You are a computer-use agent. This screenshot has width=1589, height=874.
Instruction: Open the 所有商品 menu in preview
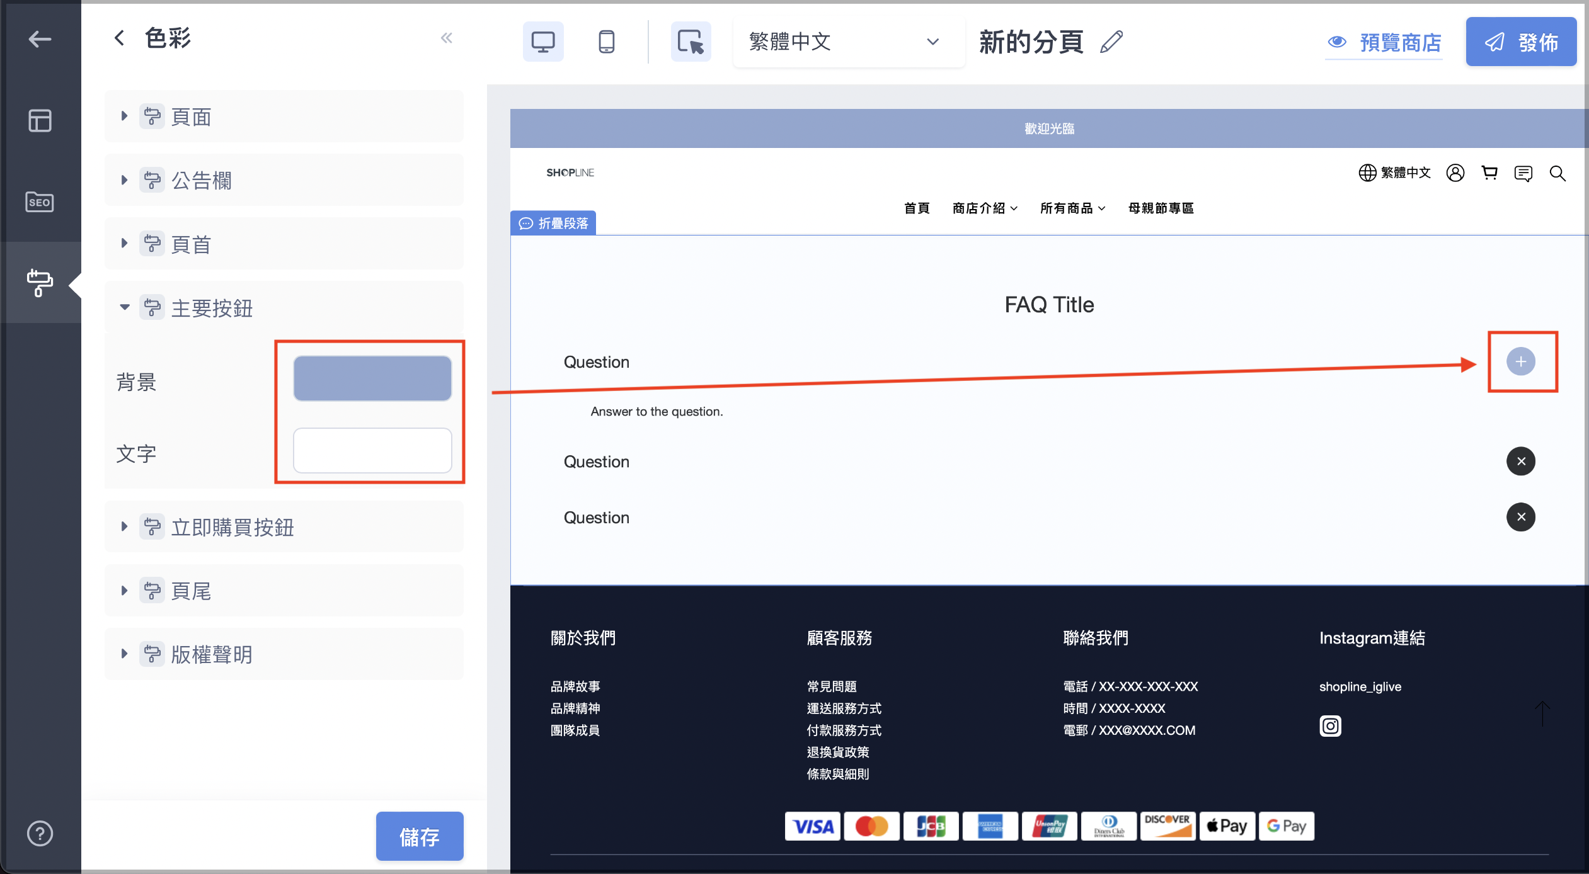coord(1072,208)
